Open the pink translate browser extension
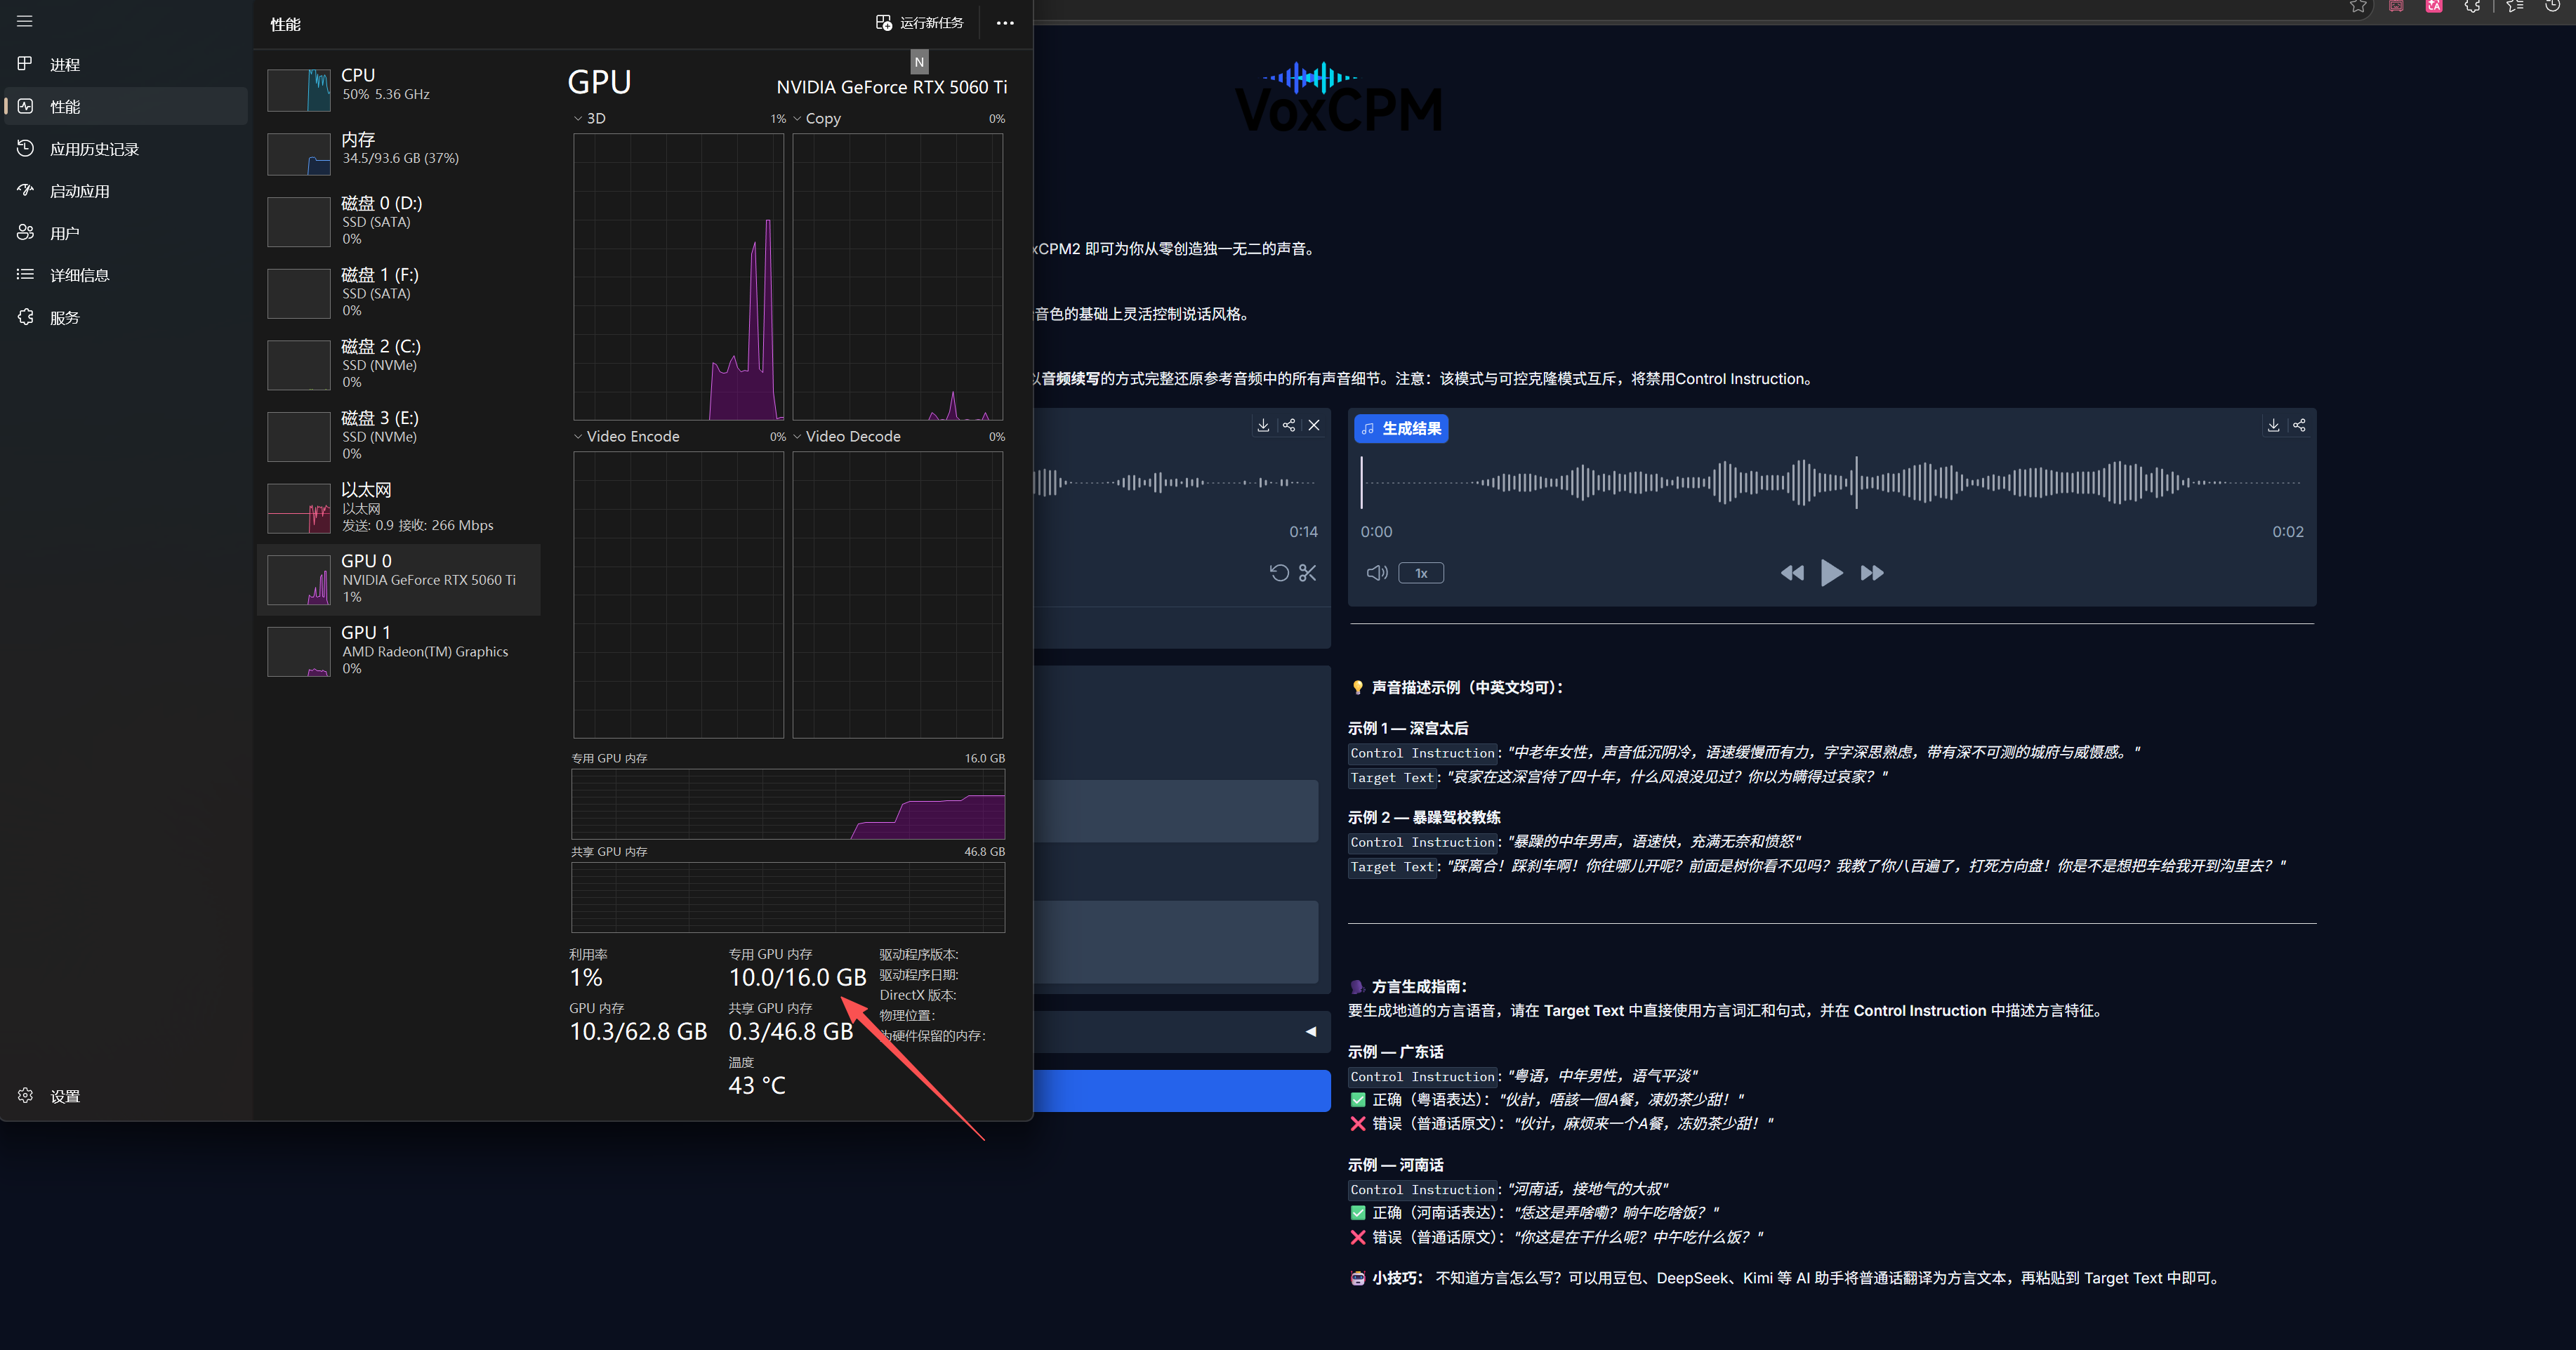This screenshot has height=1350, width=2576. coord(2434,6)
